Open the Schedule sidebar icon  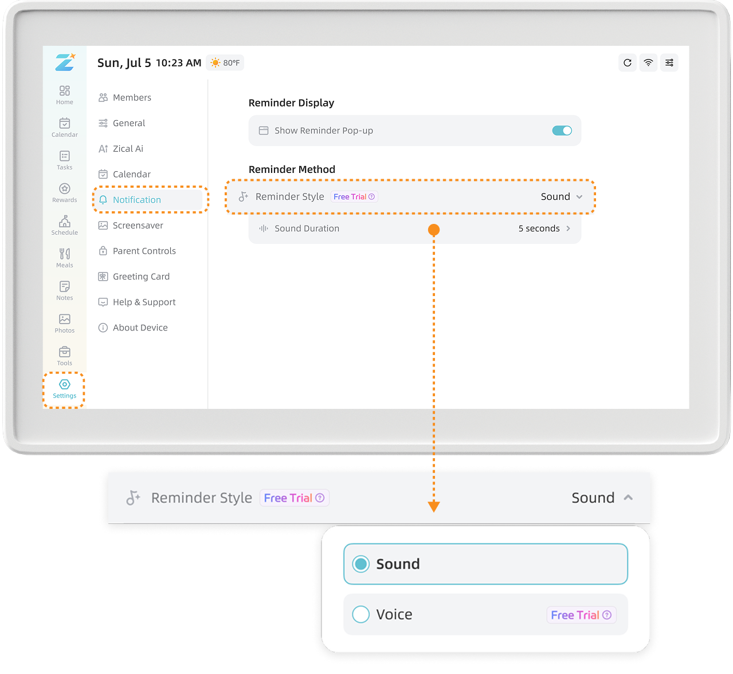pyautogui.click(x=65, y=225)
